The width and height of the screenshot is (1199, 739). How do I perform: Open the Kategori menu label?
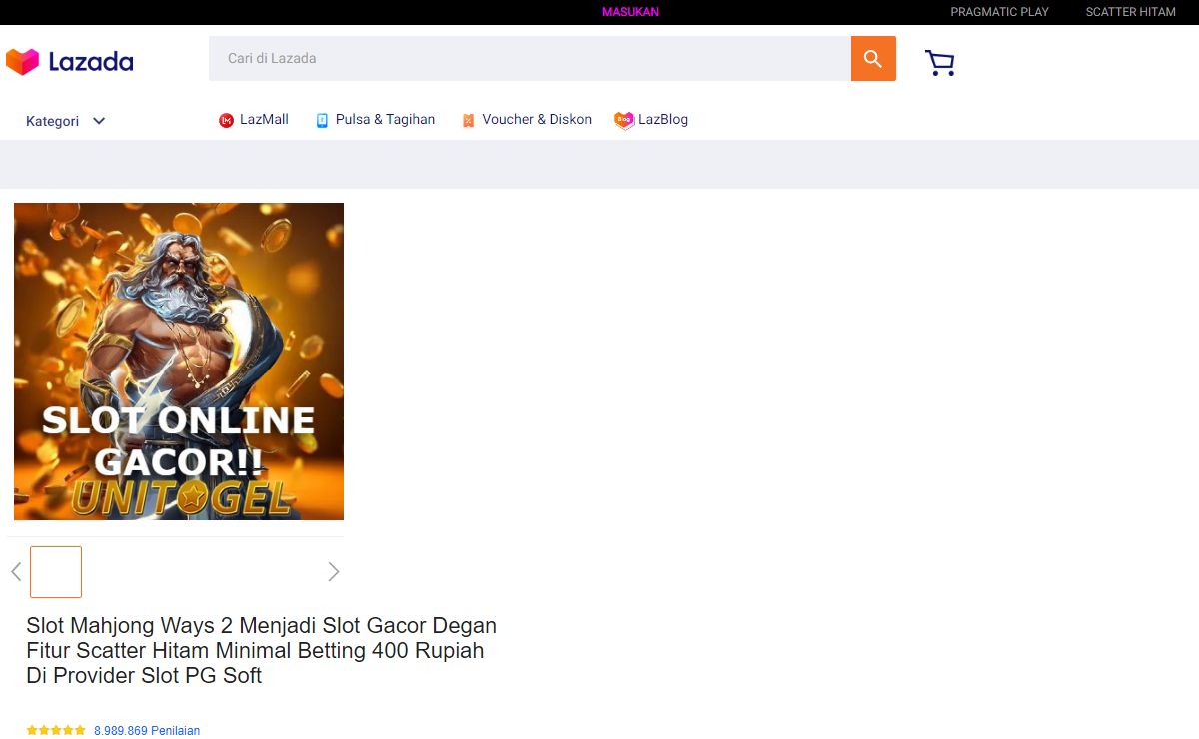pyautogui.click(x=52, y=121)
